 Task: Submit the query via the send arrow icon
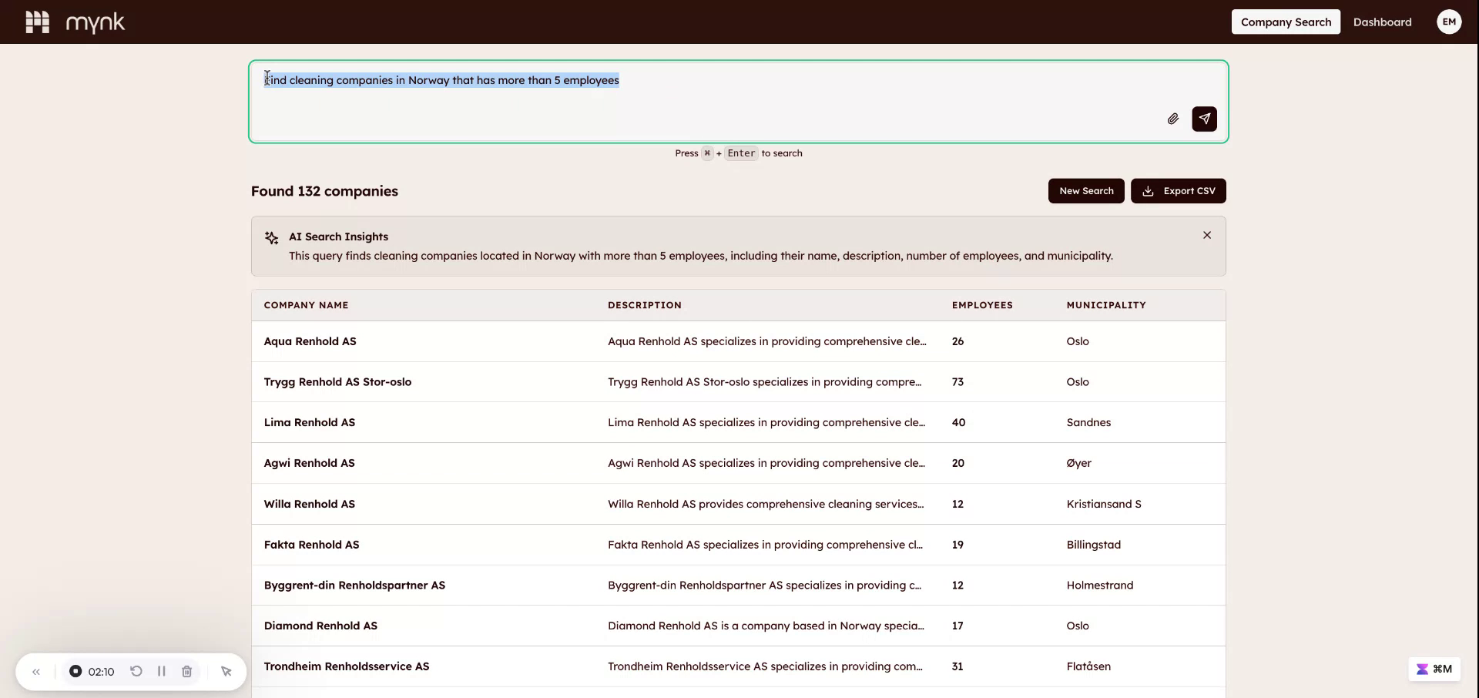tap(1204, 119)
